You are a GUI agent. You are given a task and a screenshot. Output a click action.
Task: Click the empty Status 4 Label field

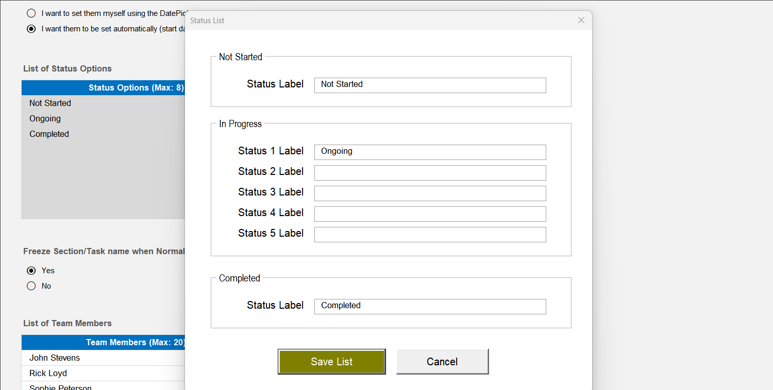pos(430,214)
